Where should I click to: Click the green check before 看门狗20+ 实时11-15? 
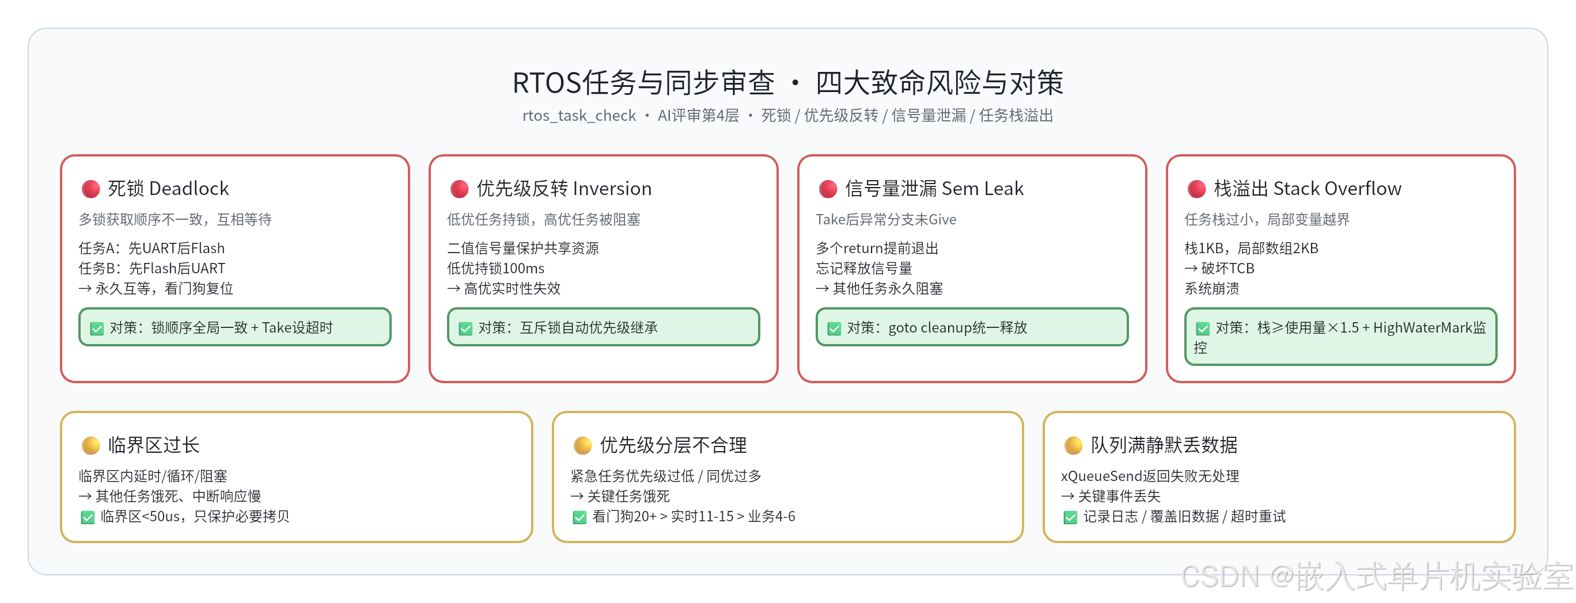[579, 517]
